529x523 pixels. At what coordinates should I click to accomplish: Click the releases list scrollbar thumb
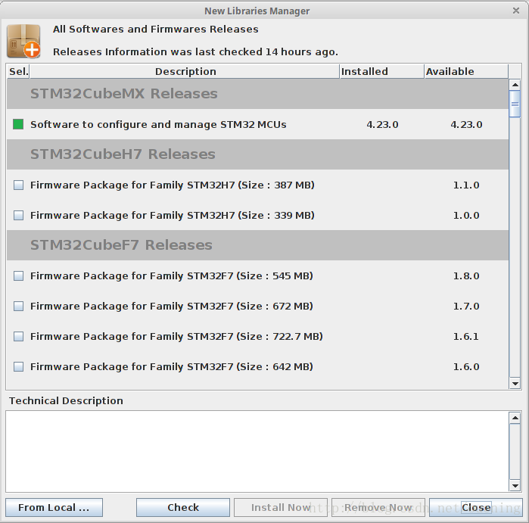515,104
